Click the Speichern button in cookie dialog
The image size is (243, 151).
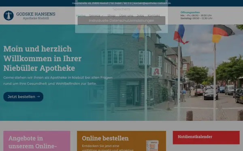point(122,9)
